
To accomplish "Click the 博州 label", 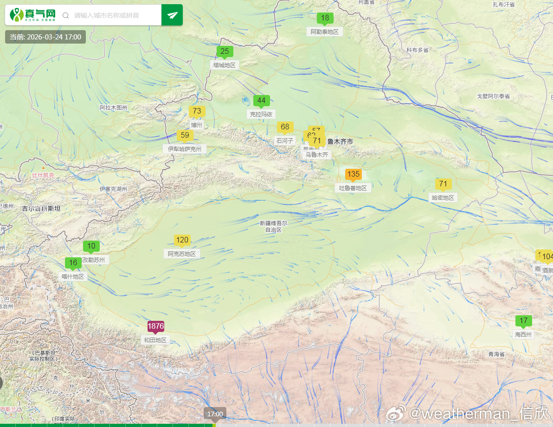I will pos(196,125).
